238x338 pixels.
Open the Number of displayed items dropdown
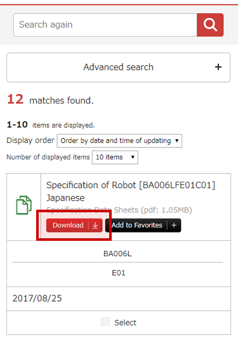[115, 158]
